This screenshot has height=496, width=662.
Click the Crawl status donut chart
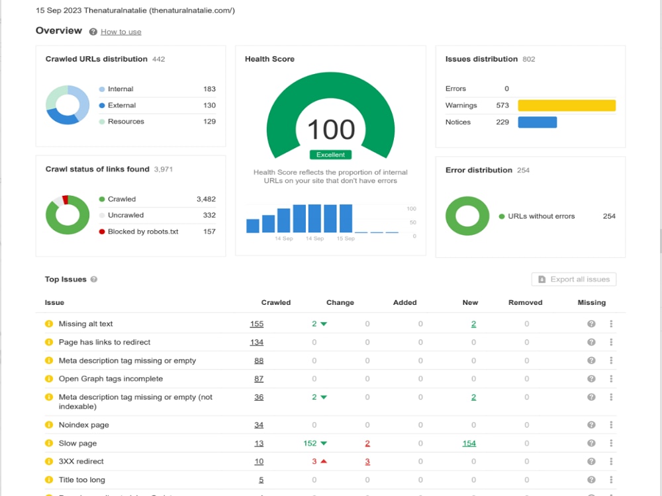click(68, 215)
